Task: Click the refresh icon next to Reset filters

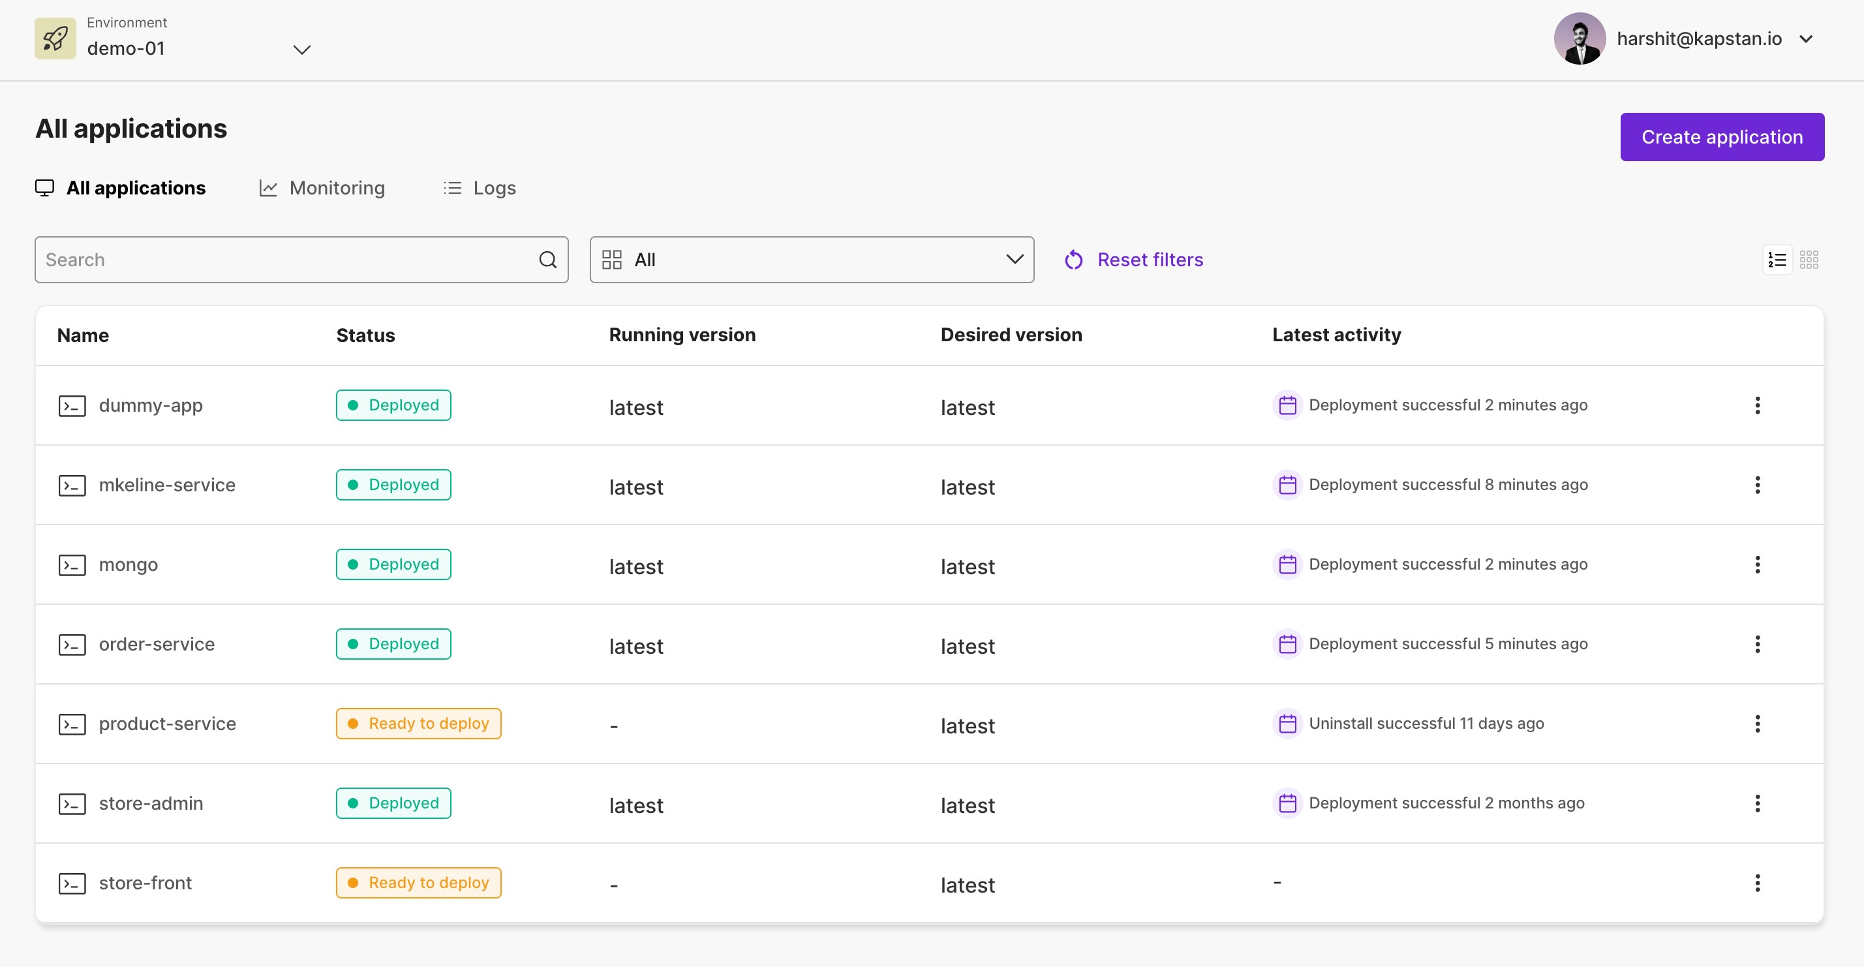Action: pyautogui.click(x=1074, y=260)
